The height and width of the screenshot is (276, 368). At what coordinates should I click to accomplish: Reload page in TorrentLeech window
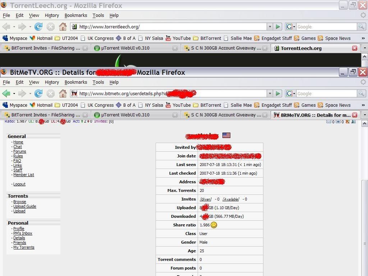click(x=38, y=27)
